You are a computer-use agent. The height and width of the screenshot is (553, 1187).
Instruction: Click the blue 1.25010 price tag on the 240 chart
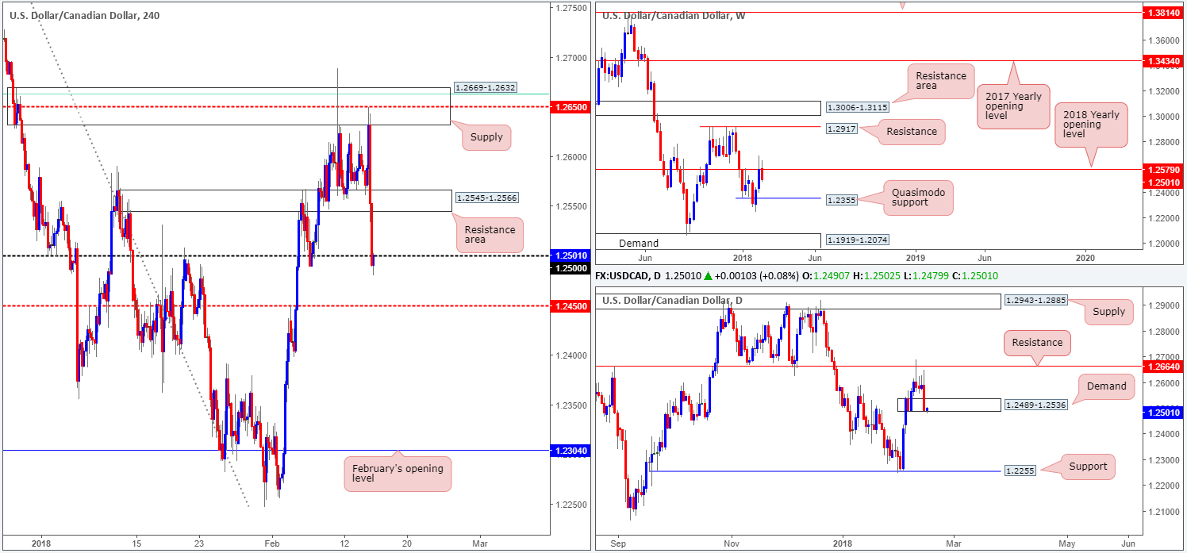[x=570, y=255]
